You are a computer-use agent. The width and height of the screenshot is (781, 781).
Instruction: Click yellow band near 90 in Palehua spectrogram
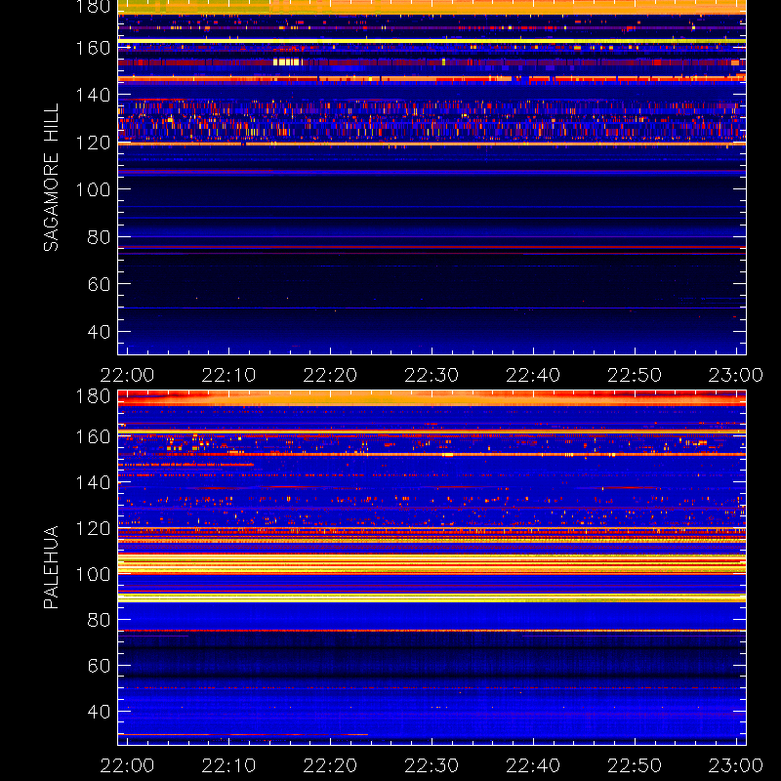pyautogui.click(x=432, y=598)
